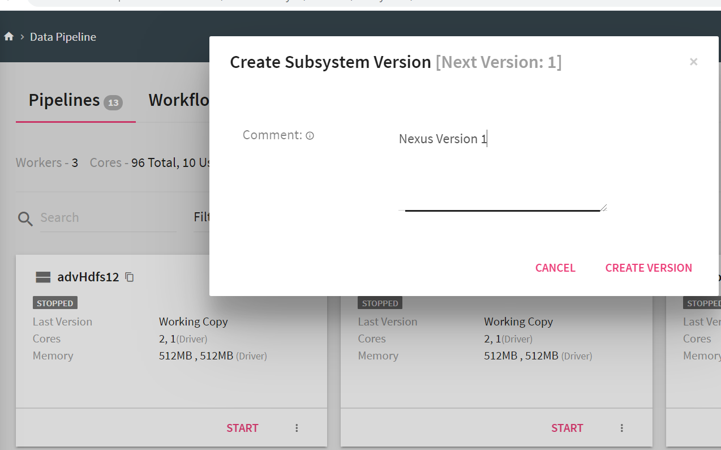Close the Create Subsystem Version dialog
Image resolution: width=721 pixels, height=450 pixels.
(693, 62)
